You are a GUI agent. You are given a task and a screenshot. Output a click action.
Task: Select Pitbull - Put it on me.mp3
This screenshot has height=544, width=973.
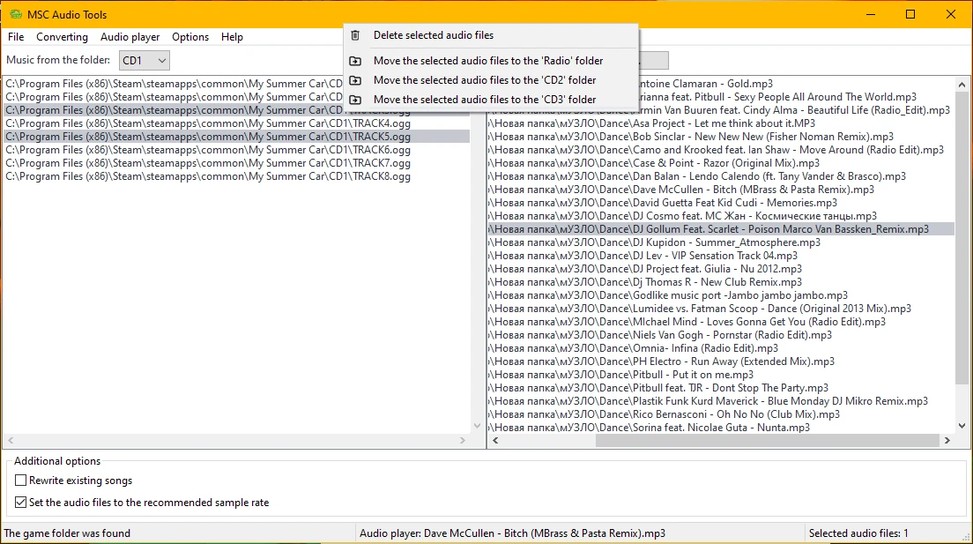coord(721,375)
